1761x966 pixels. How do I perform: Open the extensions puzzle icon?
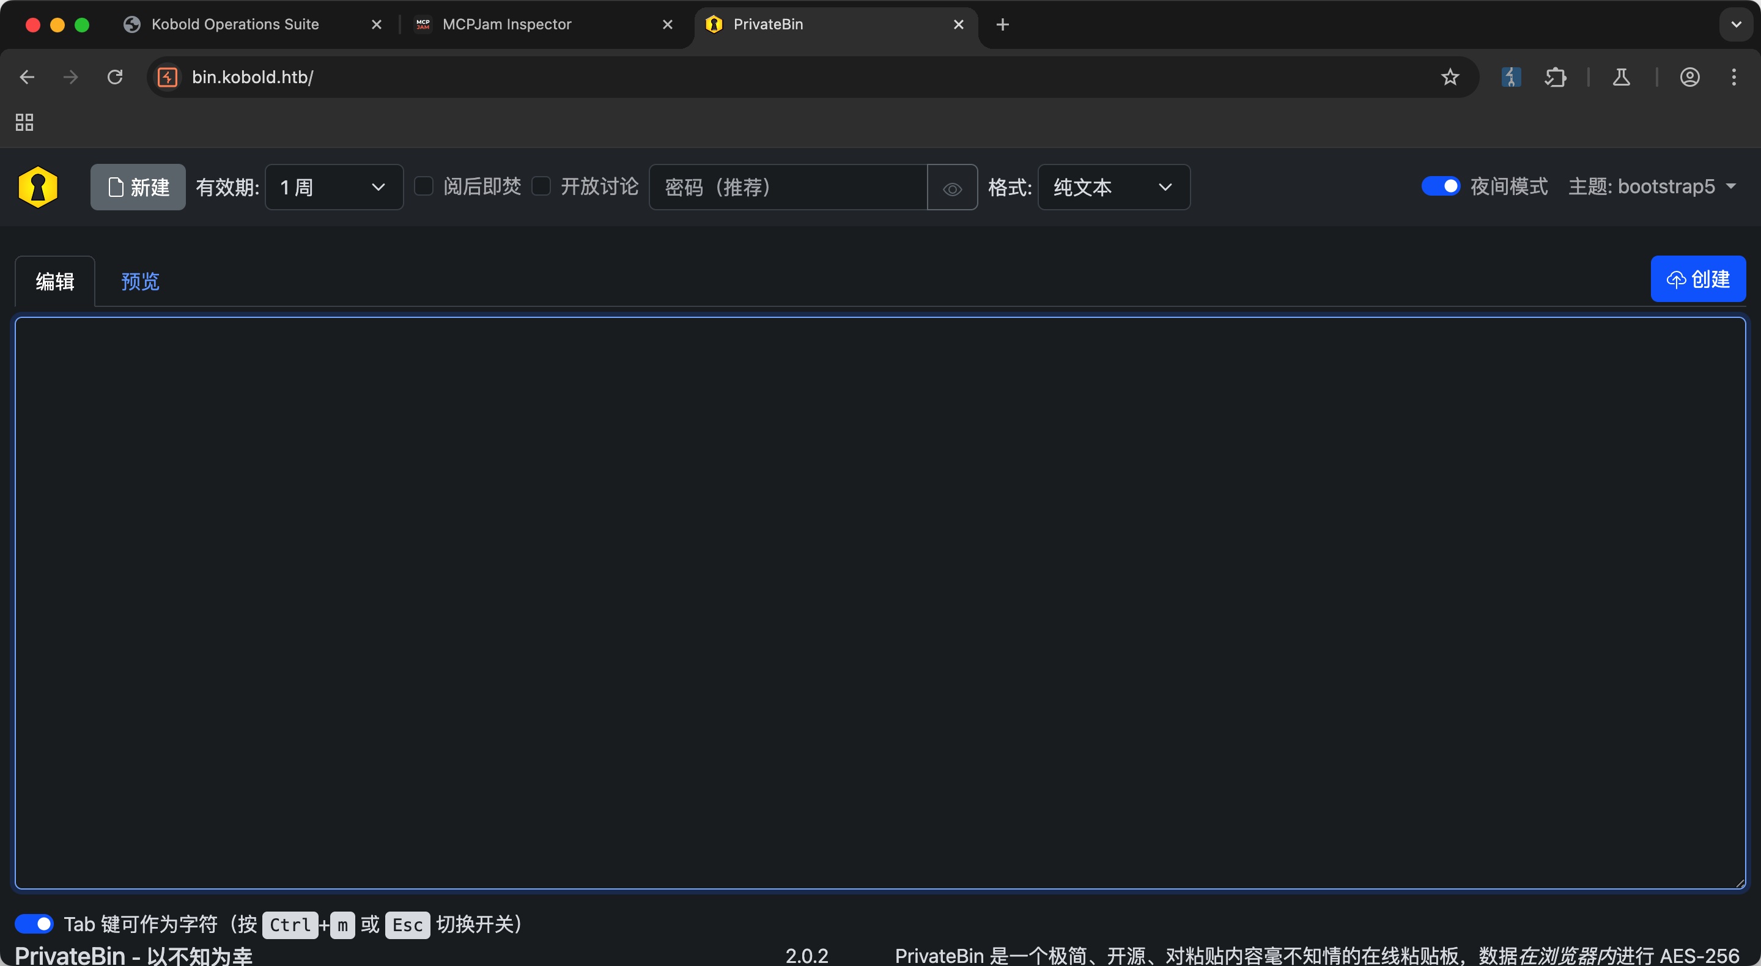[1555, 77]
